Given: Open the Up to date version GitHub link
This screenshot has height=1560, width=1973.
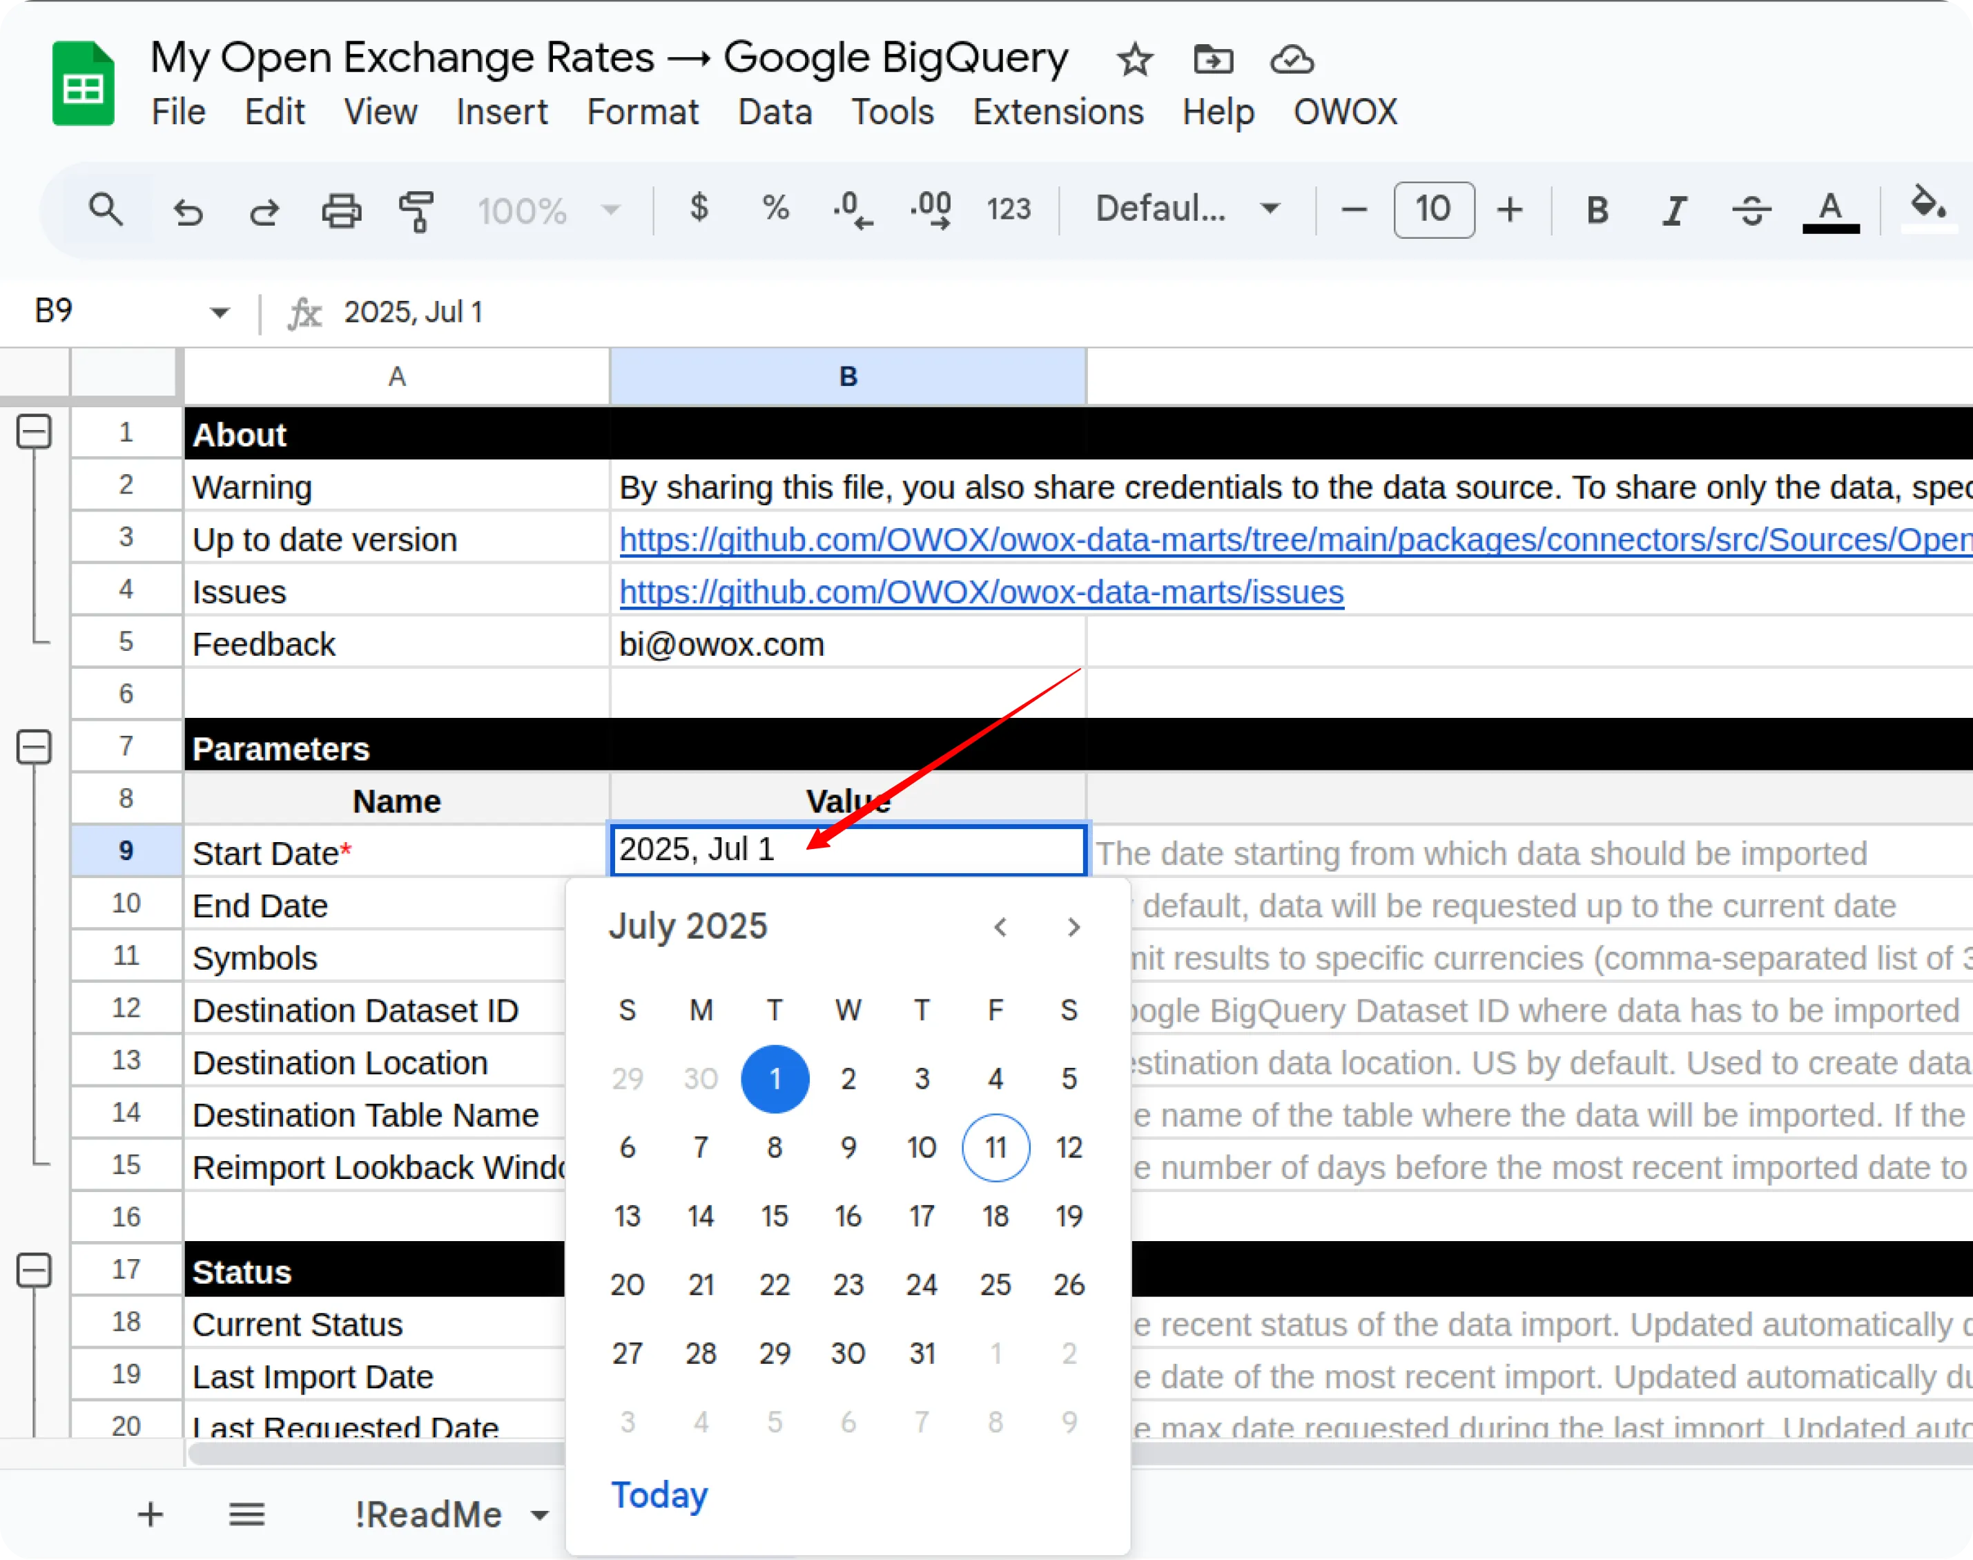Looking at the screenshot, I should click(x=1295, y=540).
